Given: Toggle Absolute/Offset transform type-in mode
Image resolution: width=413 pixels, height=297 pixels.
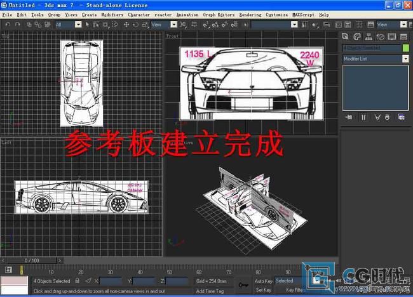Looking at the screenshot, I should click(x=88, y=281).
